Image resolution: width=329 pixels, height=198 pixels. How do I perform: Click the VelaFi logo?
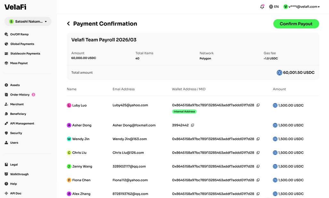[15, 7]
